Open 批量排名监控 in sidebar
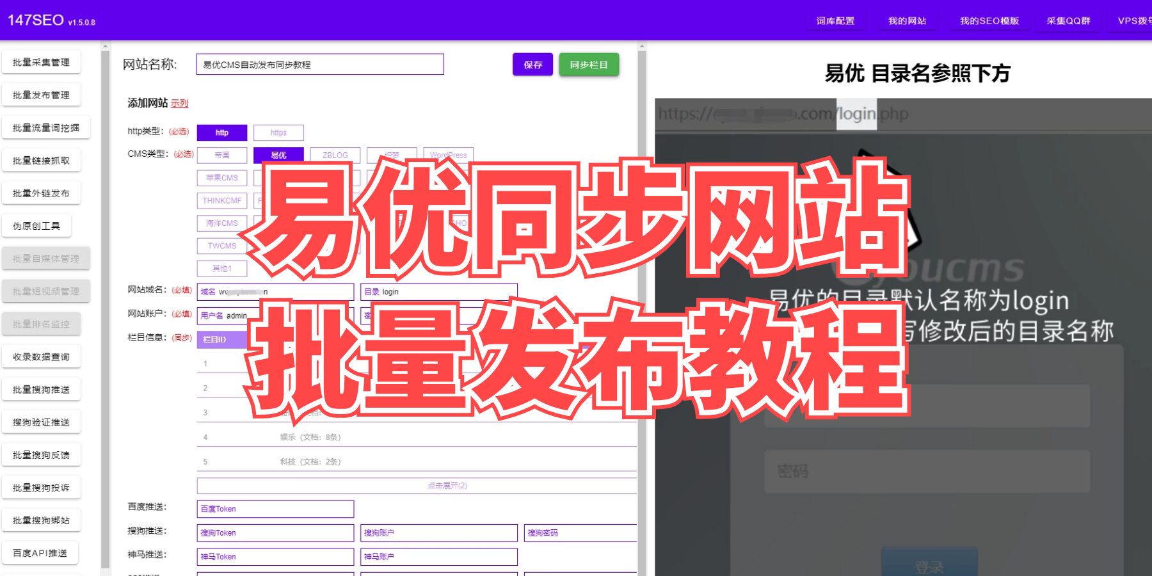This screenshot has height=576, width=1152. point(41,324)
